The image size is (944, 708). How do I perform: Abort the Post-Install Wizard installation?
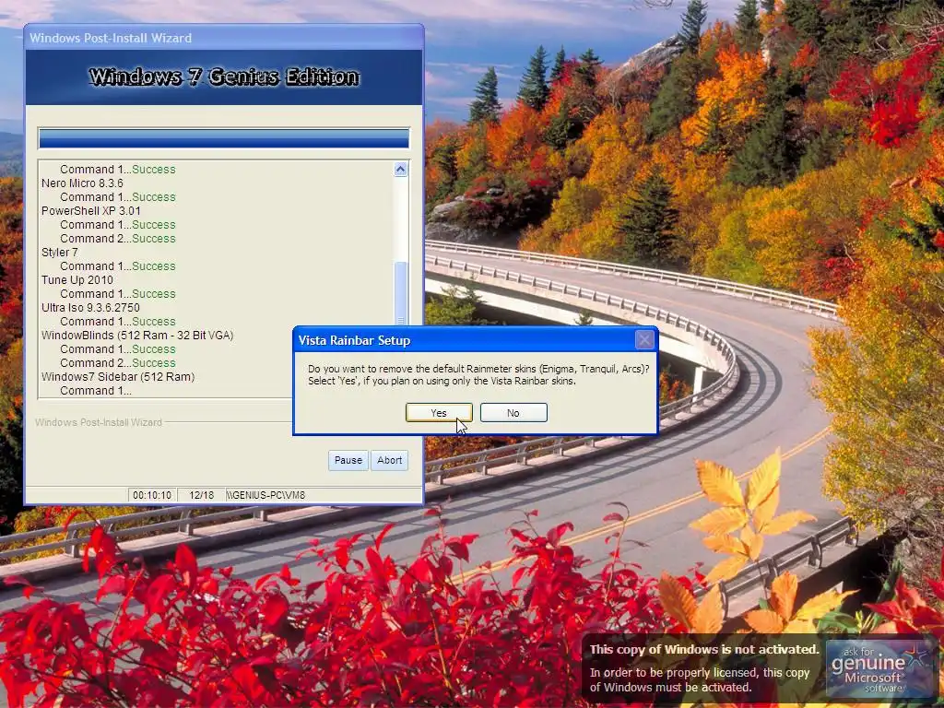coord(390,460)
